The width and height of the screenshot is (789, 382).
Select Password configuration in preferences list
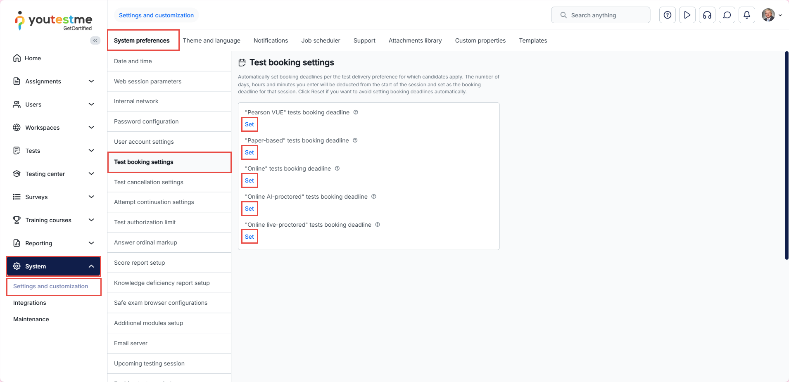146,121
